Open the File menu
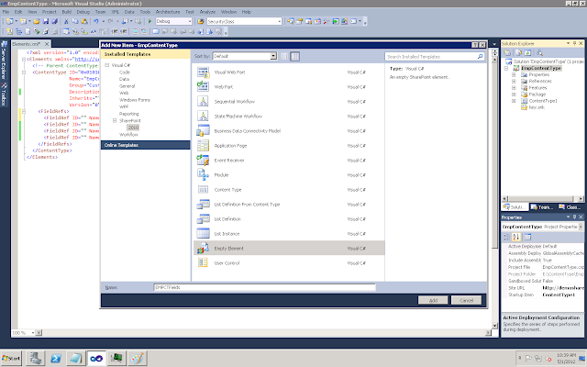The width and height of the screenshot is (587, 367). pyautogui.click(x=6, y=12)
